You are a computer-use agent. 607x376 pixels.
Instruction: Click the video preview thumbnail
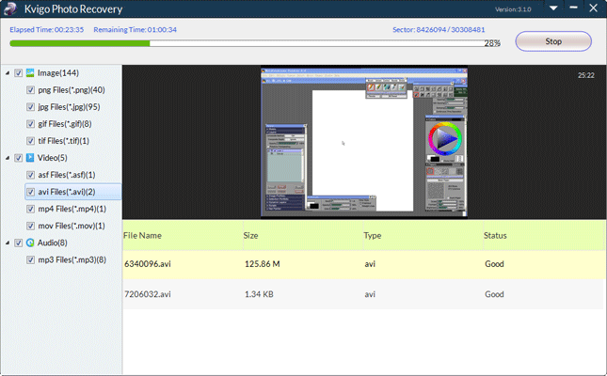pyautogui.click(x=364, y=142)
